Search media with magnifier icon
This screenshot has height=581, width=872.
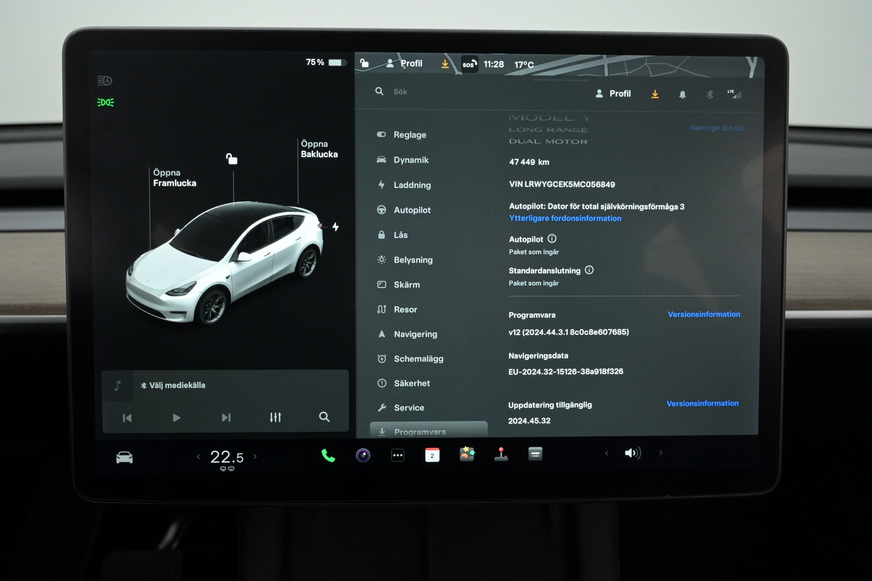324,417
